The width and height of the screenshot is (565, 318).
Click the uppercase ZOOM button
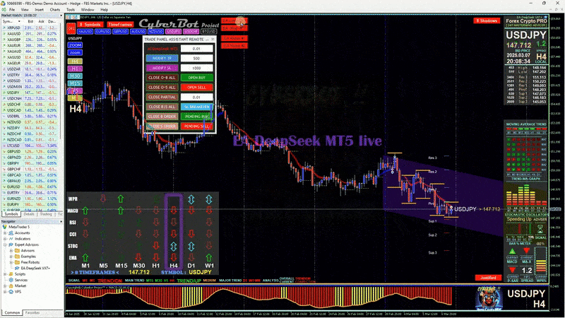tap(75, 45)
